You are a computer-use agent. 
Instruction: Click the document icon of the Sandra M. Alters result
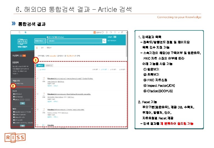point(44,79)
